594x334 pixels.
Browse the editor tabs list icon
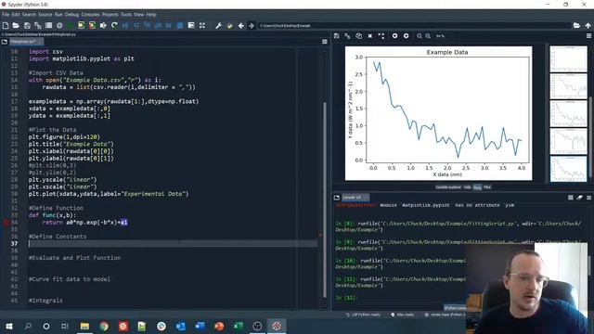(x=5, y=42)
